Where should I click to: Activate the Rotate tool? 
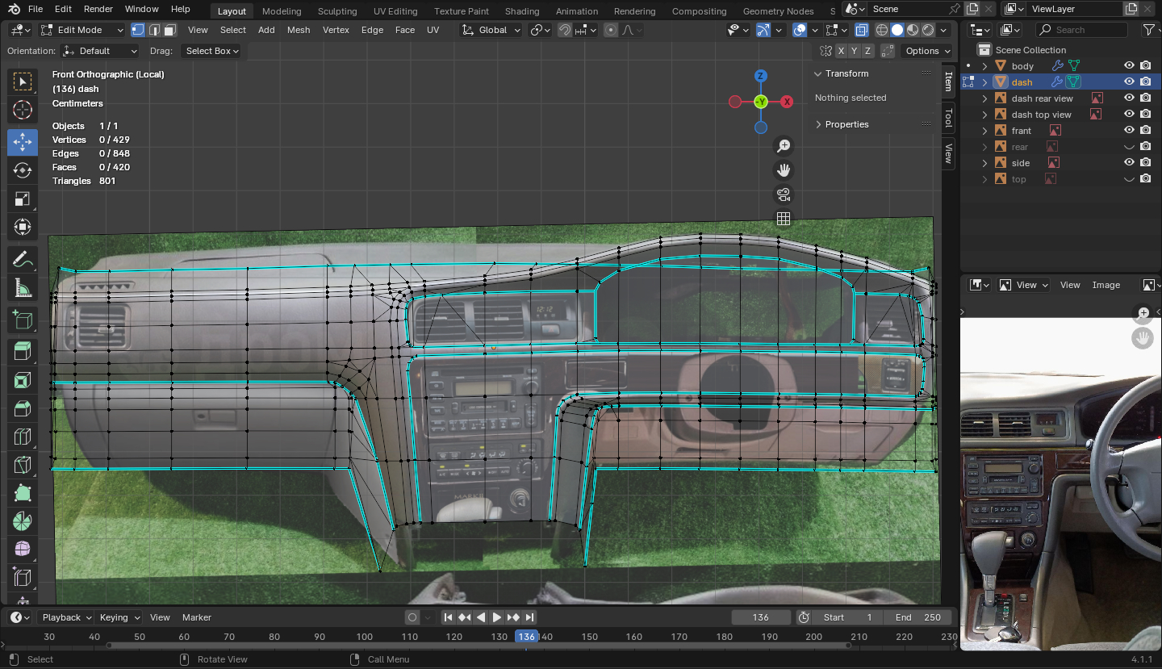pyautogui.click(x=23, y=170)
